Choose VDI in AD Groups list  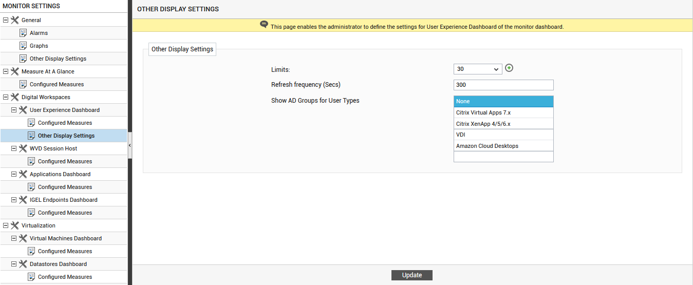click(x=503, y=135)
